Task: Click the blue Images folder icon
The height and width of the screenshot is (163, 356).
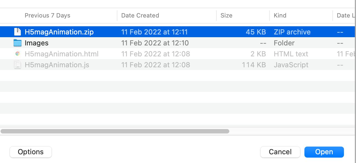Action: tap(18, 43)
